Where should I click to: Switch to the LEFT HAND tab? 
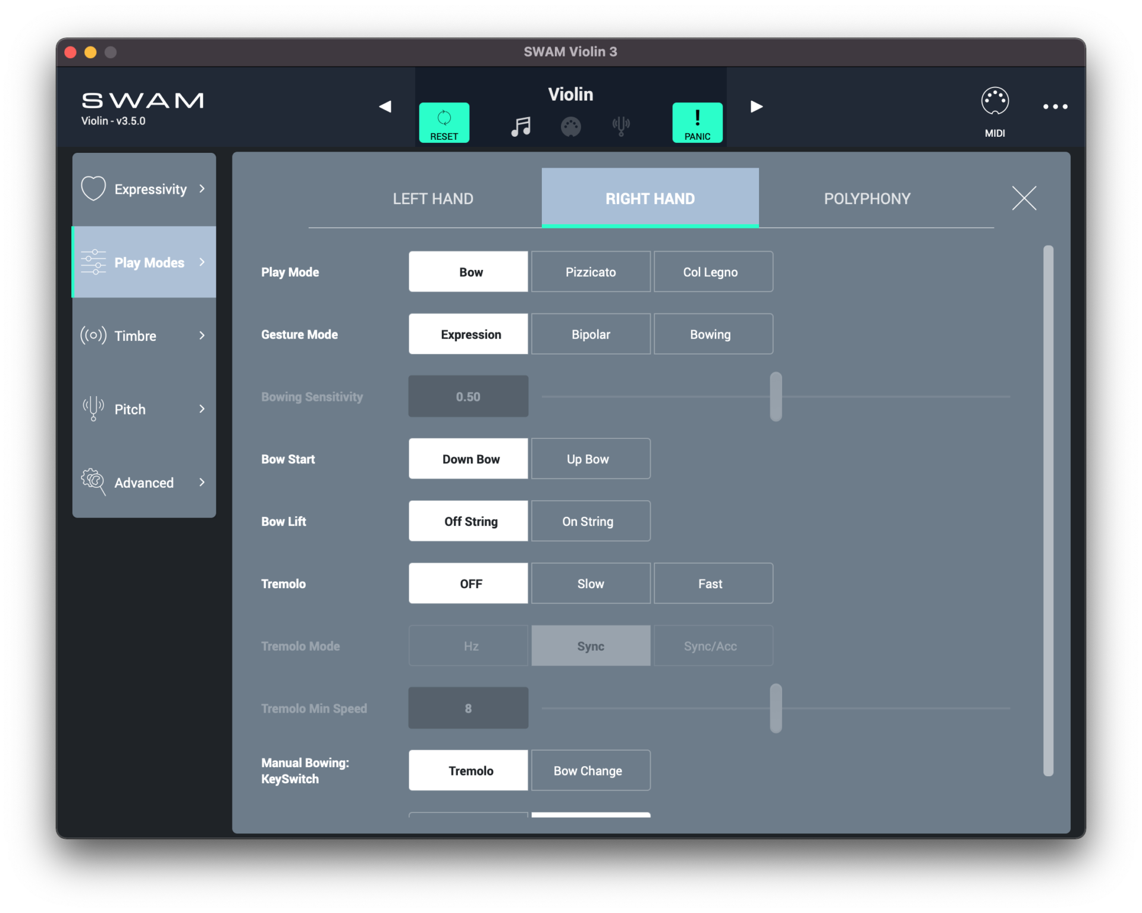(x=432, y=198)
